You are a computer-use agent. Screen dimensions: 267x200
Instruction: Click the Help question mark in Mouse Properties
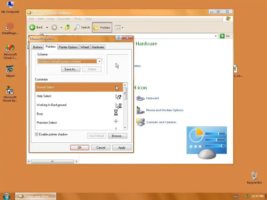119,38
